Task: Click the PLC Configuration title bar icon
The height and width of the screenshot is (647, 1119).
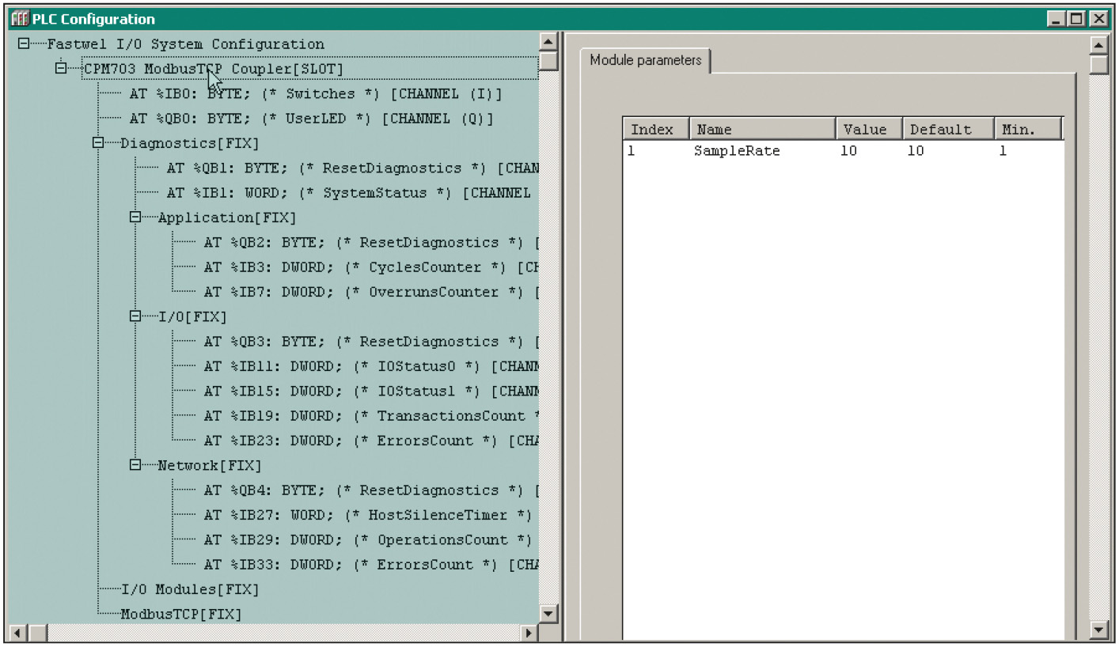Action: (19, 19)
